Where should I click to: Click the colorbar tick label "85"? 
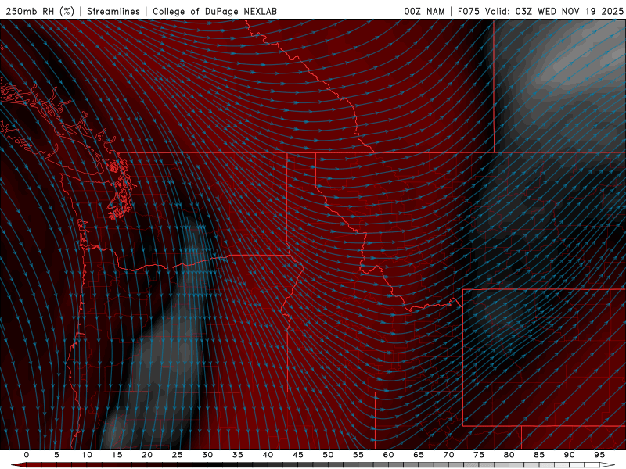click(539, 455)
